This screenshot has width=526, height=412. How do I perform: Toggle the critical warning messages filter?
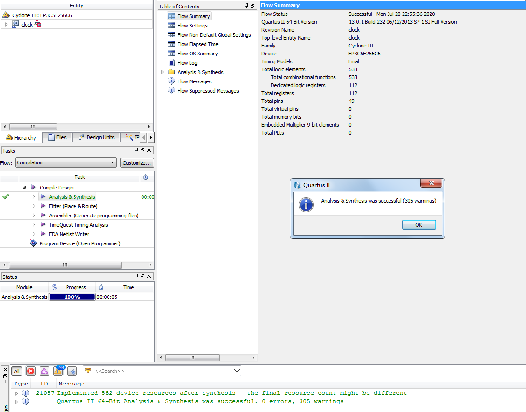tap(44, 371)
